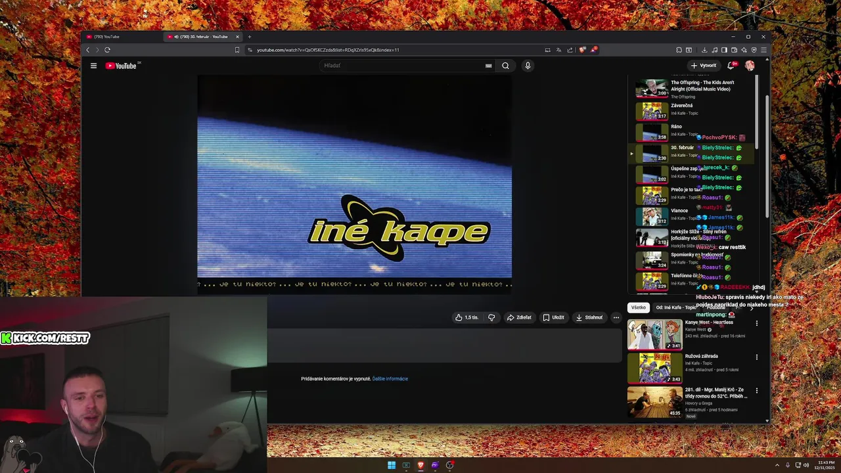Open a new browser tab with the plus
Viewport: 841px width, 473px height.
[x=249, y=37]
